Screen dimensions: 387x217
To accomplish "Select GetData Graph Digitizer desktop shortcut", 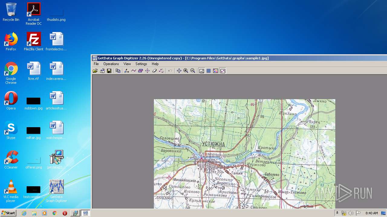I will coord(56,191).
